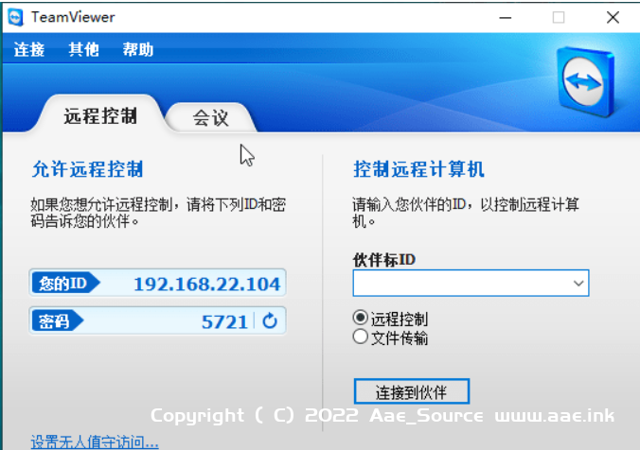Click the 您的ID label
The image size is (640, 450).
pos(65,283)
